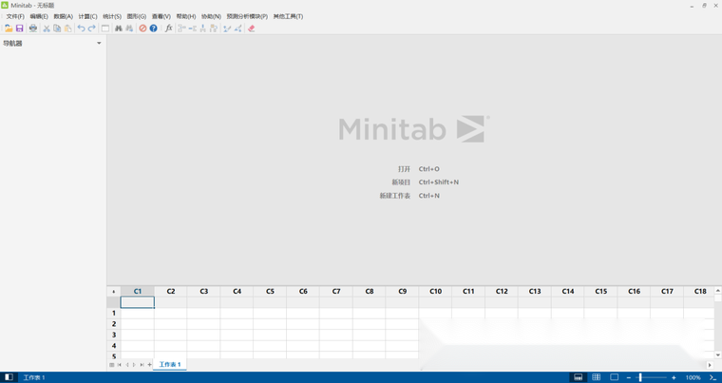
Task: Open a project with the folder icon
Action: 9,29
